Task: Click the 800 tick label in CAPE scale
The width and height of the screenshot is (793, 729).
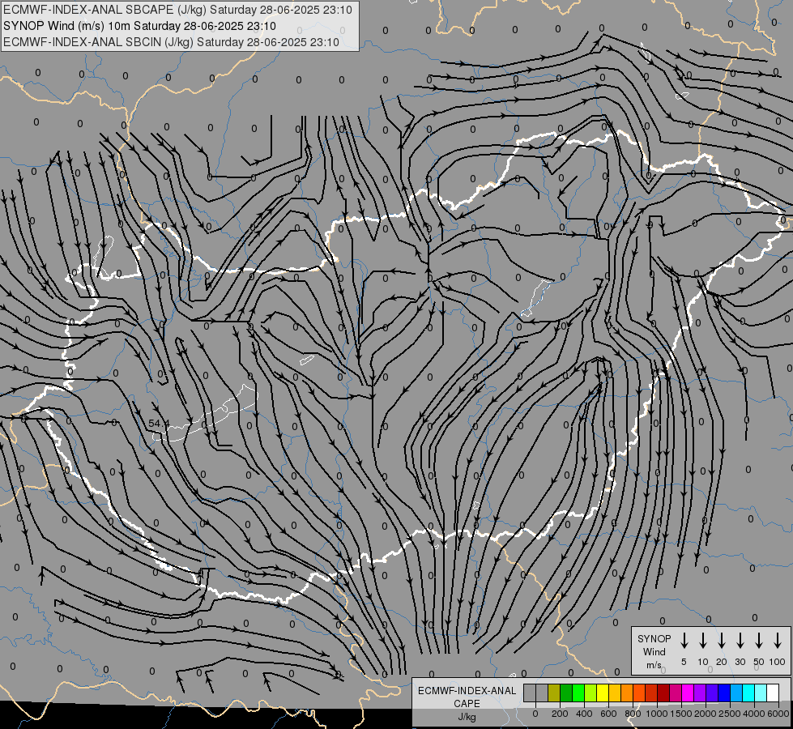Action: (x=633, y=714)
